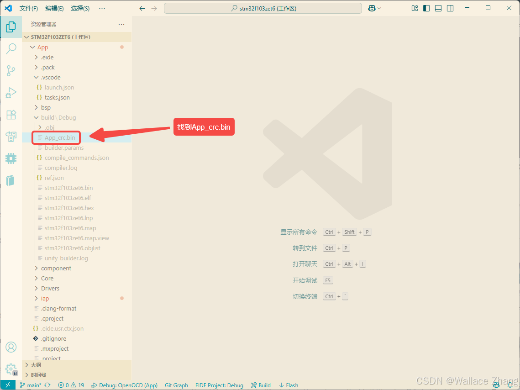Select the App_crc.bin file

pyautogui.click(x=77, y=137)
